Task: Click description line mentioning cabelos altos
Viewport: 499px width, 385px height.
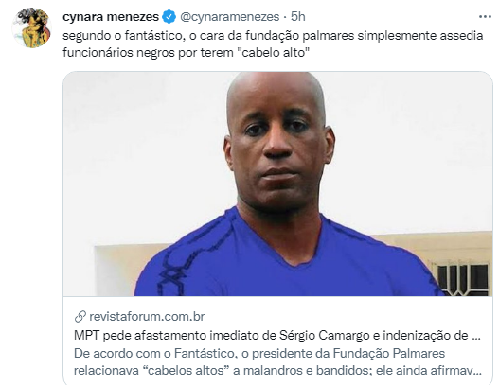Action: (x=277, y=371)
